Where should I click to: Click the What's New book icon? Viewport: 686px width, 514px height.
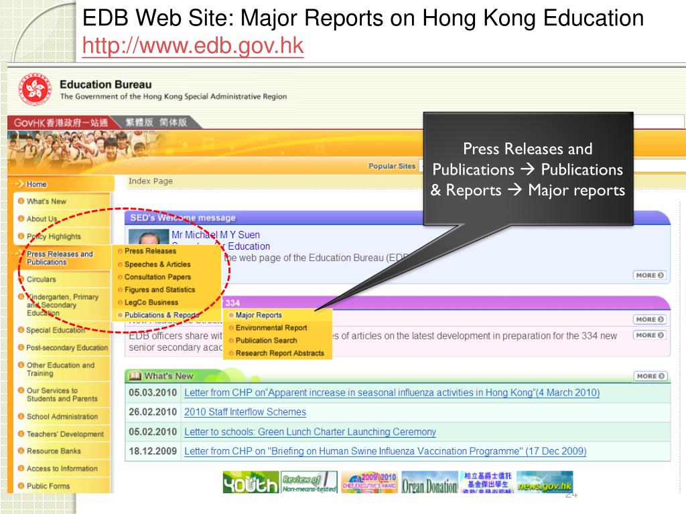(x=135, y=376)
